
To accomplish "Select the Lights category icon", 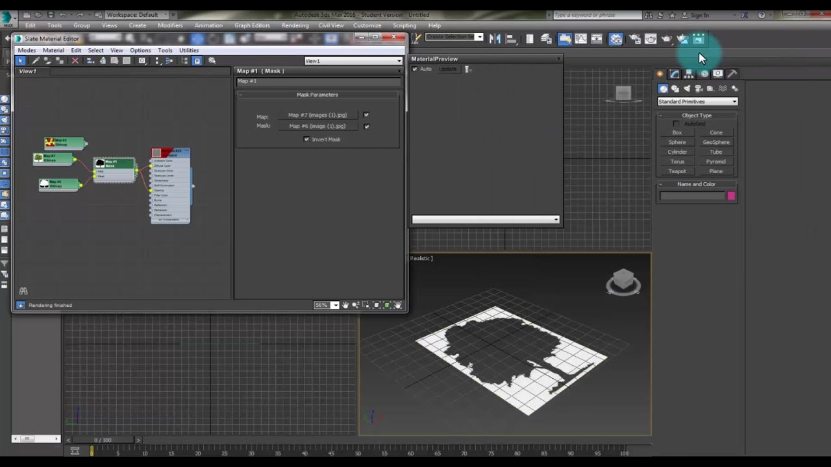I will click(687, 89).
